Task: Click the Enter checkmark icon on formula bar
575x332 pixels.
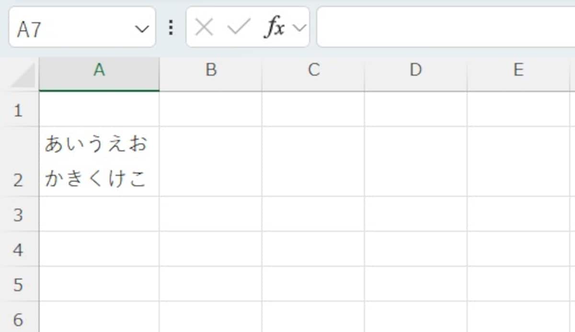Action: [239, 27]
